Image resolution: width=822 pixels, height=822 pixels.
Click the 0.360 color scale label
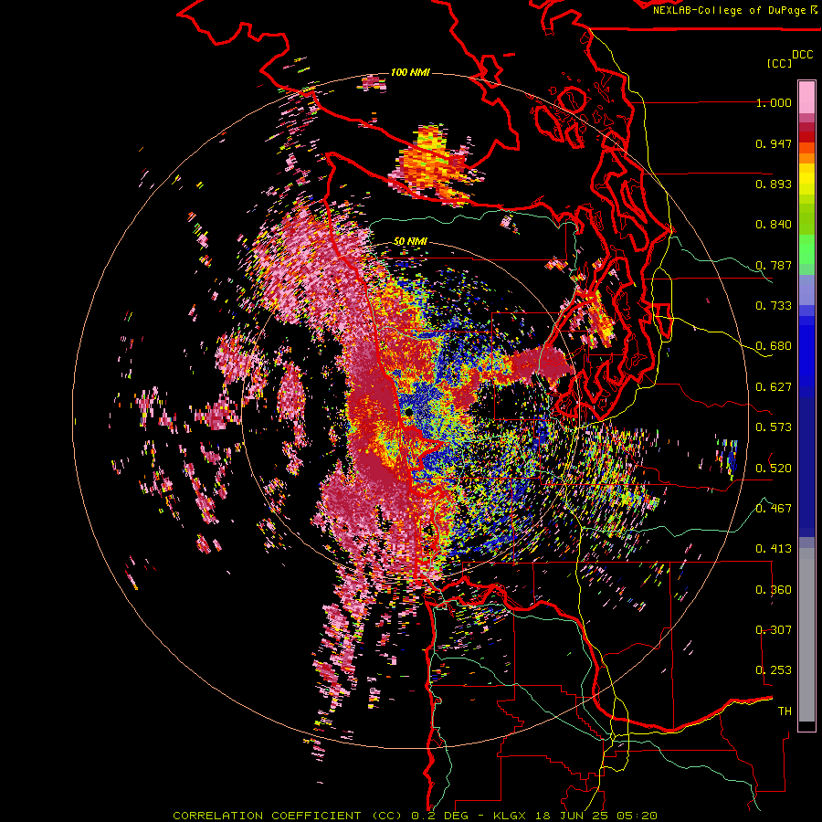(774, 590)
